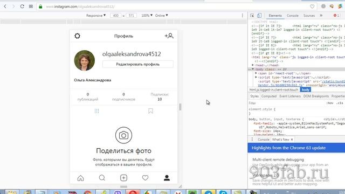Open device toolbar more options menu
The image size is (345, 194).
point(242,16)
